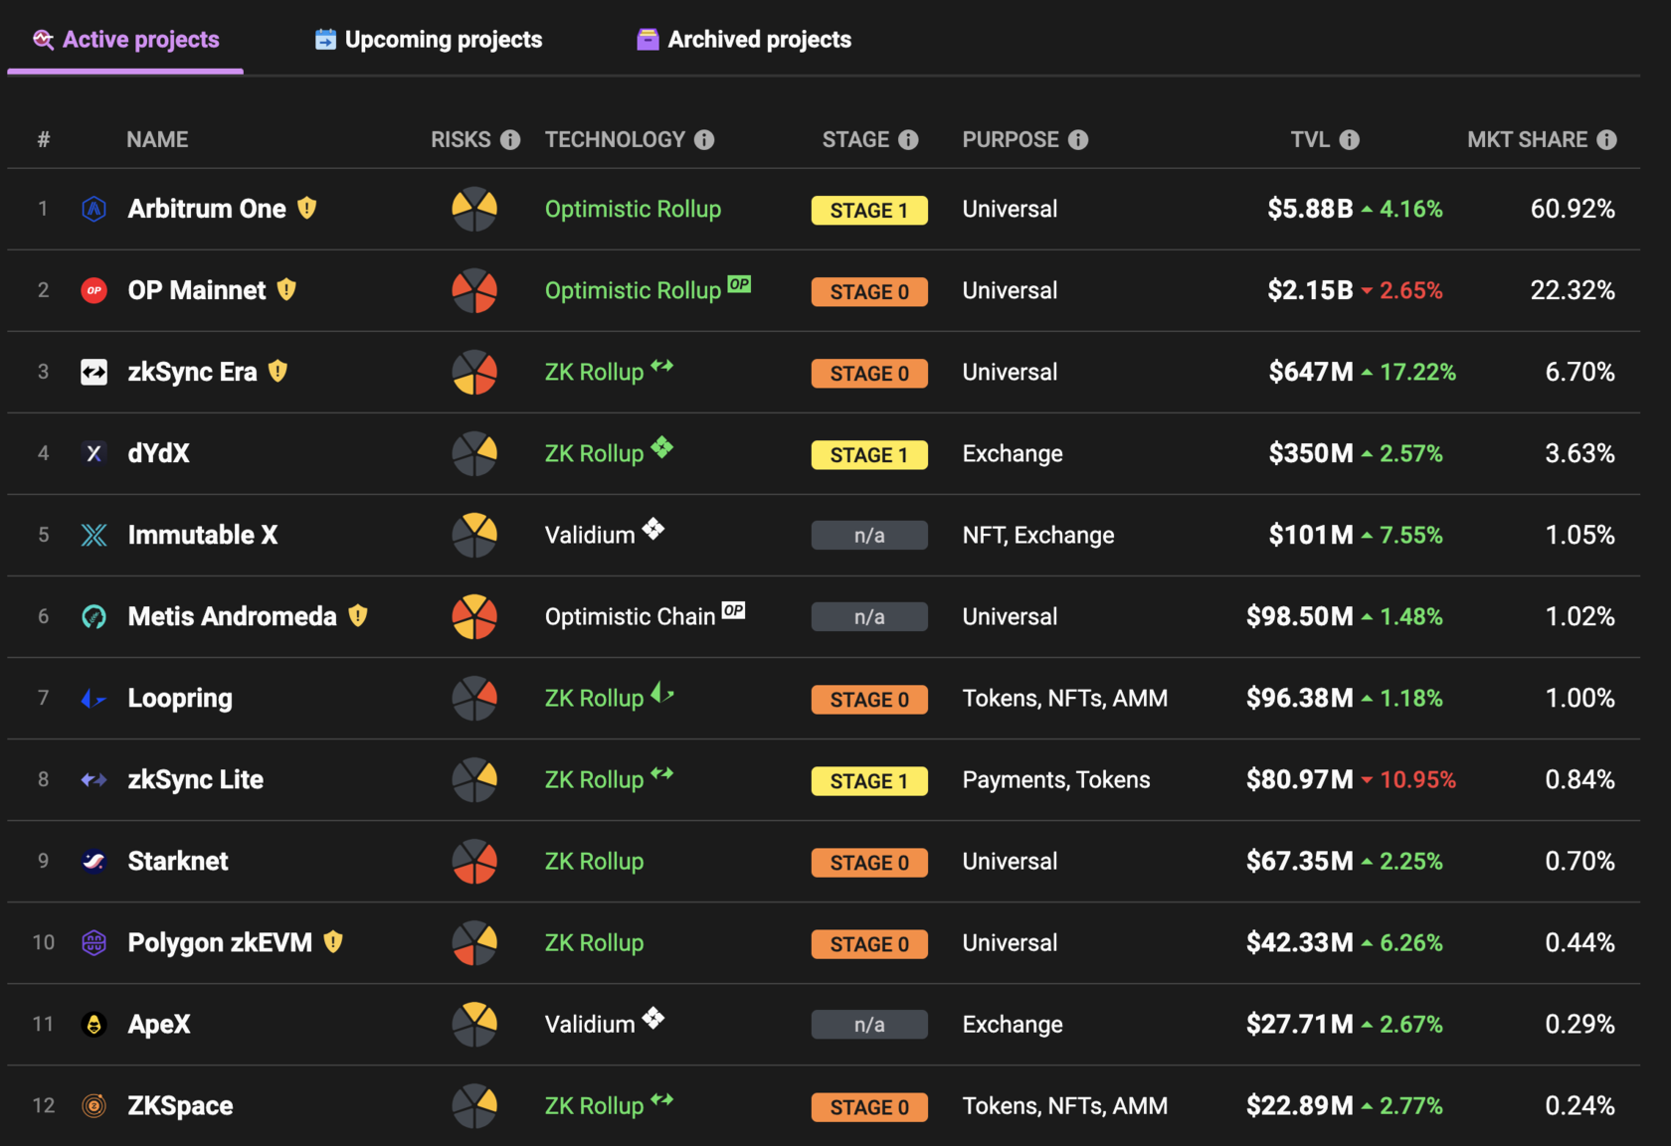Viewport: 1671px width, 1146px height.
Task: Click n/a stage badge for Immutable X
Action: click(x=869, y=536)
